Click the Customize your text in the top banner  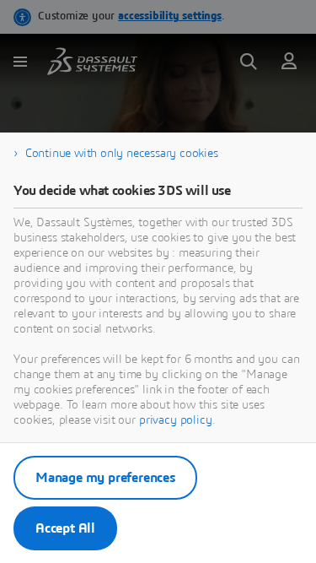tap(77, 16)
